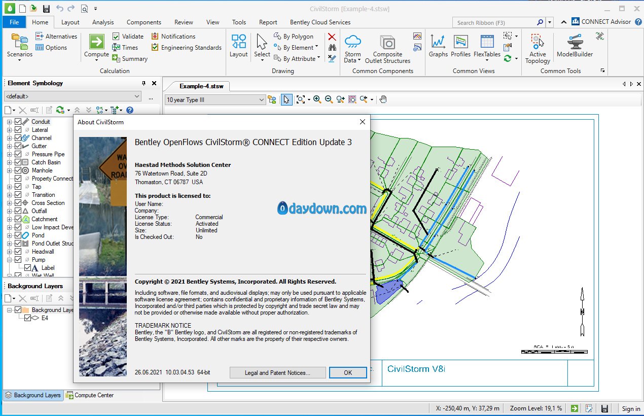
Task: Launch ModelBuilder tool
Action: point(575,46)
